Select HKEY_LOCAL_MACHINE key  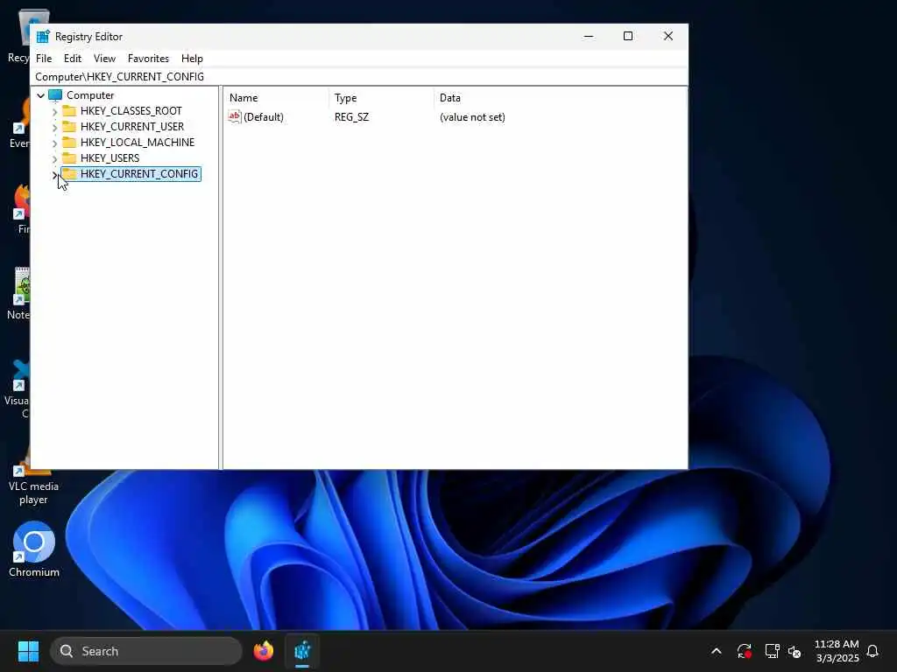138,143
